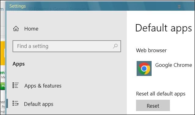Image resolution: width=195 pixels, height=115 pixels.
Task: Click the Google Chrome browser icon
Action: [144, 68]
